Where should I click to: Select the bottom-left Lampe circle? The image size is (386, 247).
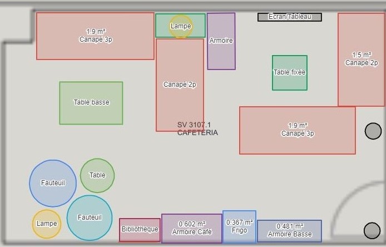(x=47, y=224)
